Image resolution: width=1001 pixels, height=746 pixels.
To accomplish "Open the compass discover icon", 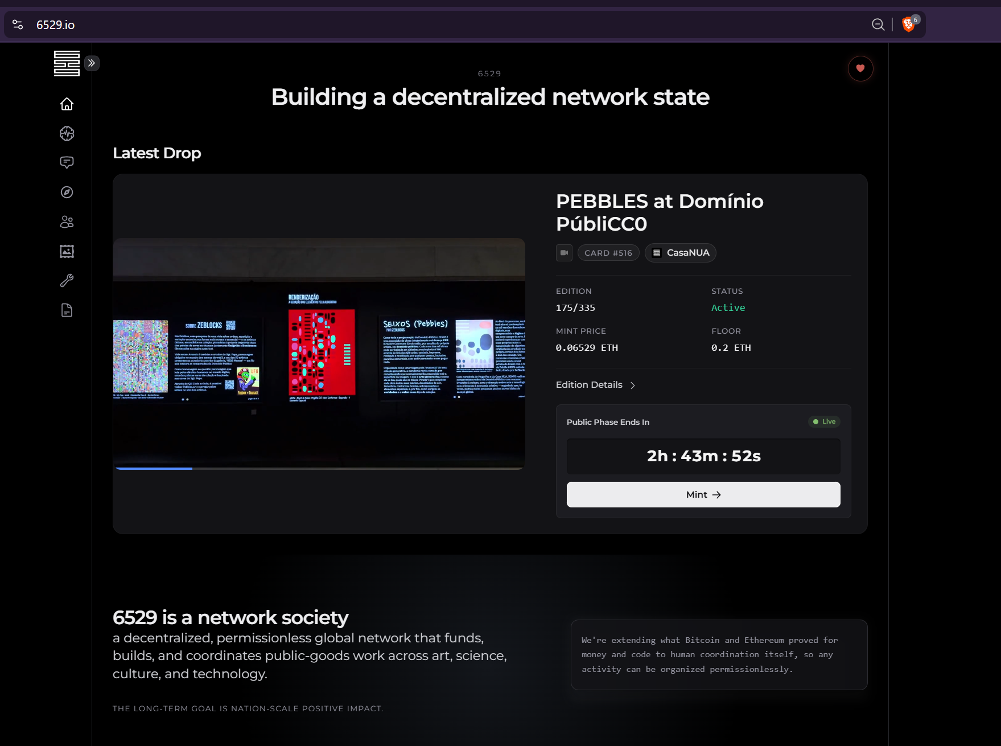I will (x=67, y=192).
